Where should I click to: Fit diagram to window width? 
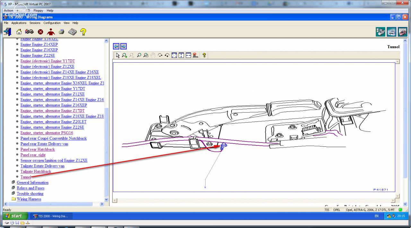(188, 55)
